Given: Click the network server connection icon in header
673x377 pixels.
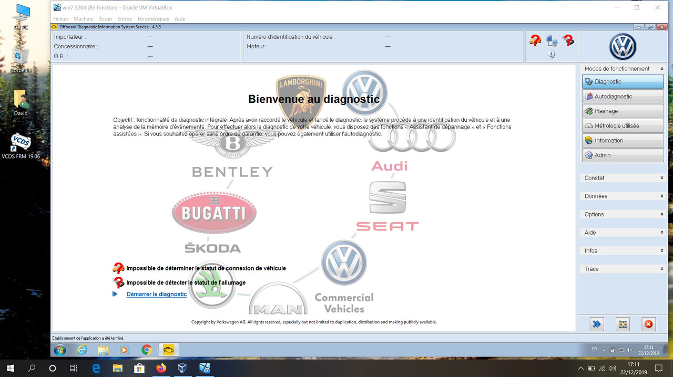Looking at the screenshot, I should click(x=552, y=40).
